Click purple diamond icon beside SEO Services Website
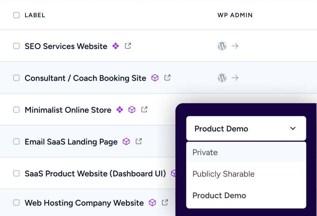 (116, 46)
